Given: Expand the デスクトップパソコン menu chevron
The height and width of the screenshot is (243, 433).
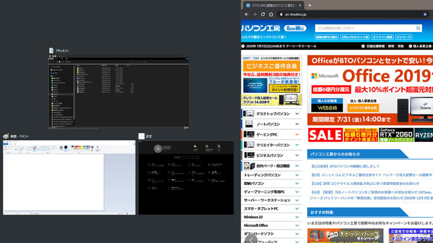Looking at the screenshot, I should coord(297,113).
